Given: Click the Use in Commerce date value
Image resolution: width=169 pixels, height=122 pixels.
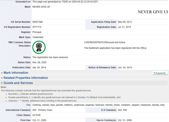Looking at the screenshot, I should pos(125,120).
